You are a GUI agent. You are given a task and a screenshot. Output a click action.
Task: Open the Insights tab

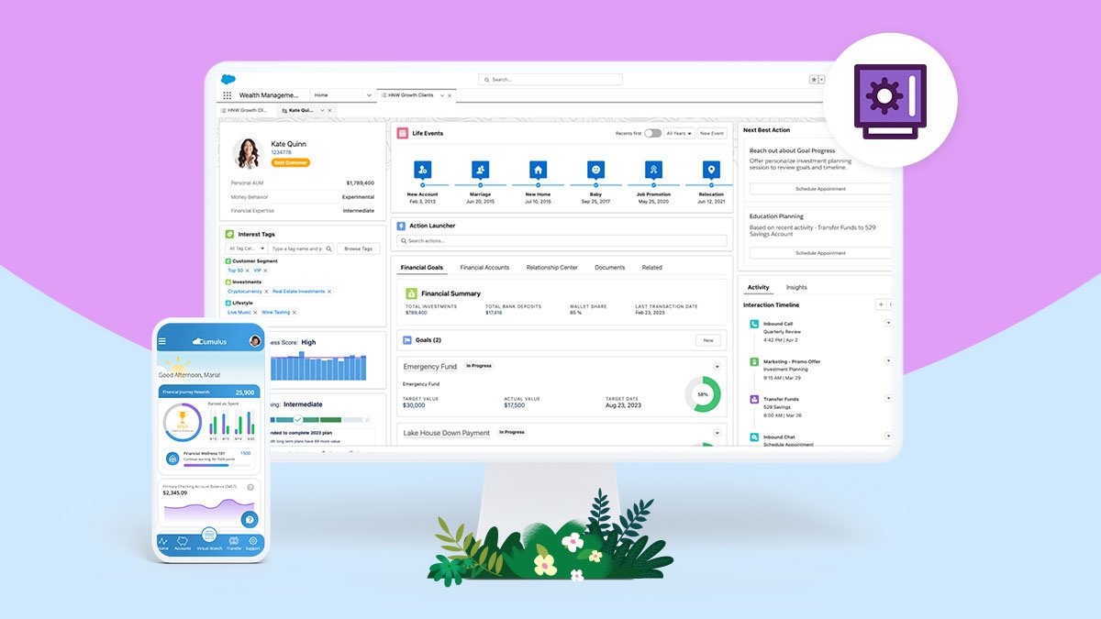[796, 287]
